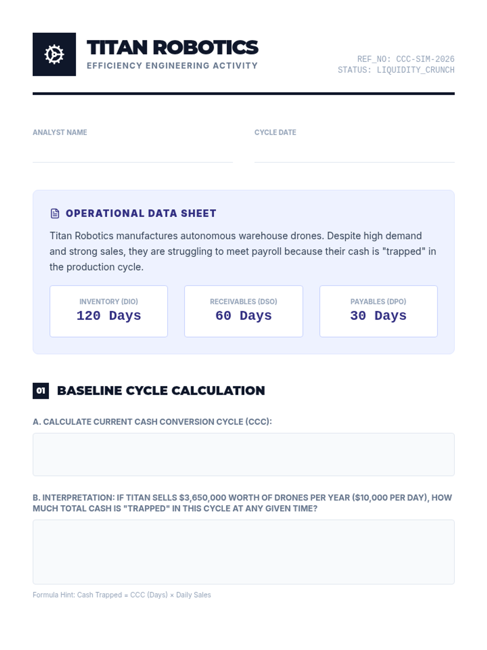Click the Efficiency Engineering Activity subtitle
Image resolution: width=487 pixels, height=650 pixels.
coord(172,66)
